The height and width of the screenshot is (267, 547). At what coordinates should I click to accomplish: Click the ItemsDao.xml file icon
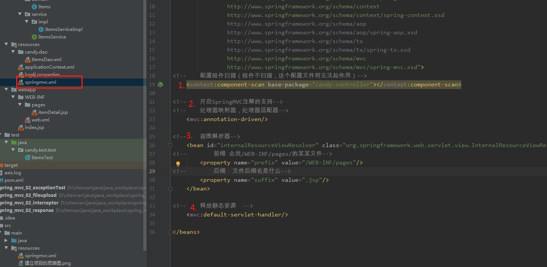28,60
